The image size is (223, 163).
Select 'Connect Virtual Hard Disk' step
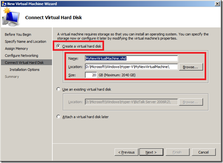click(x=27, y=63)
